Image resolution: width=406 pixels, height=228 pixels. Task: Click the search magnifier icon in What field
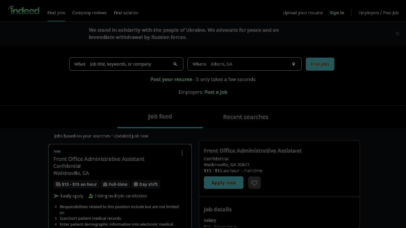click(175, 64)
